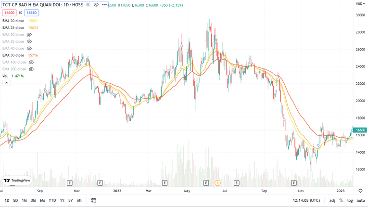Open the three-dots more menu in legend
Screen dimensions: 368x207
(x=104, y=5)
